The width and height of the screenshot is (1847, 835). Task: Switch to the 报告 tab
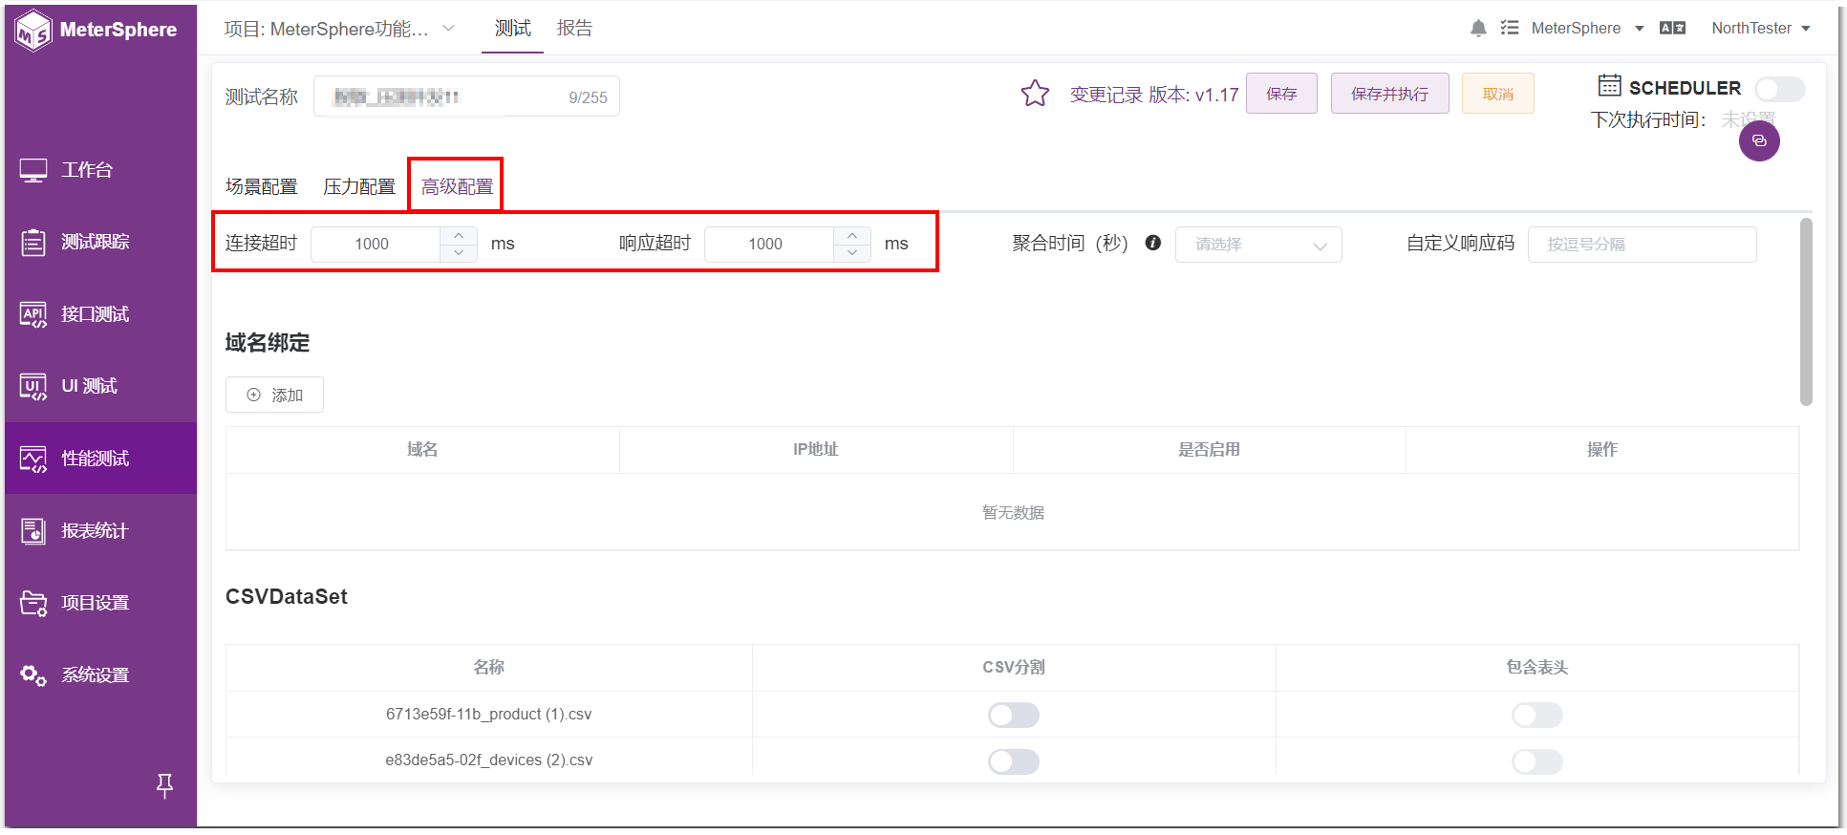[574, 29]
